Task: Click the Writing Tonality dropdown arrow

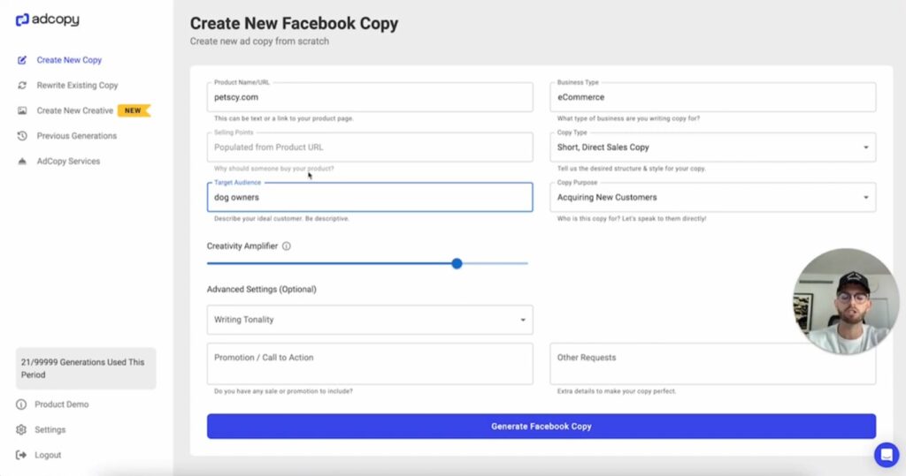Action: 523,321
